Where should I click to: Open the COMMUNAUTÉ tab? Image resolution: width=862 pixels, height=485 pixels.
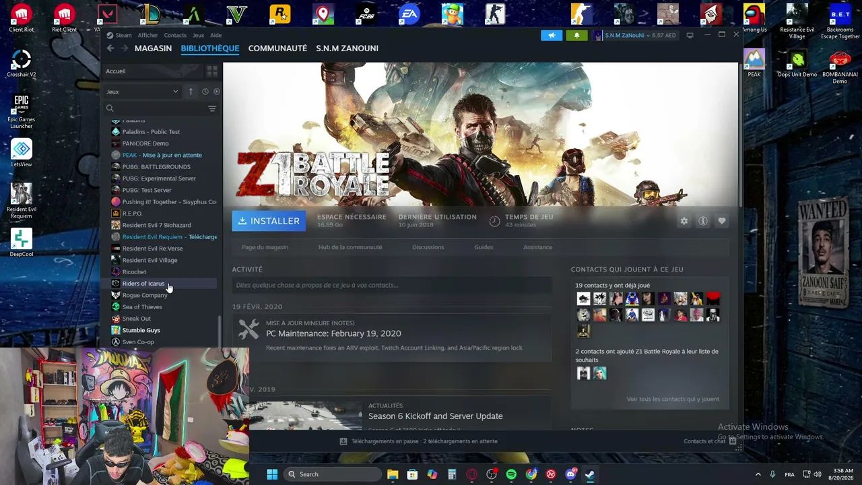pos(277,48)
